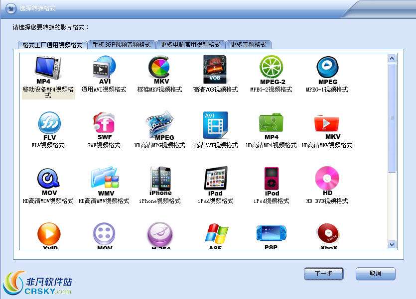Click the iPhone视频格式 label

point(160,201)
